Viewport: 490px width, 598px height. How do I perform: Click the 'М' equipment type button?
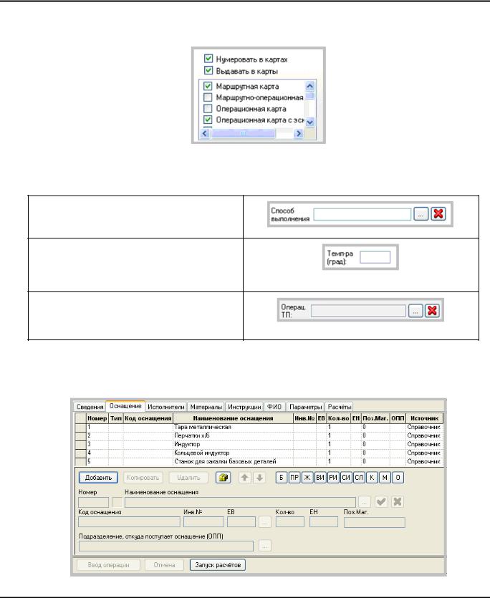click(385, 478)
